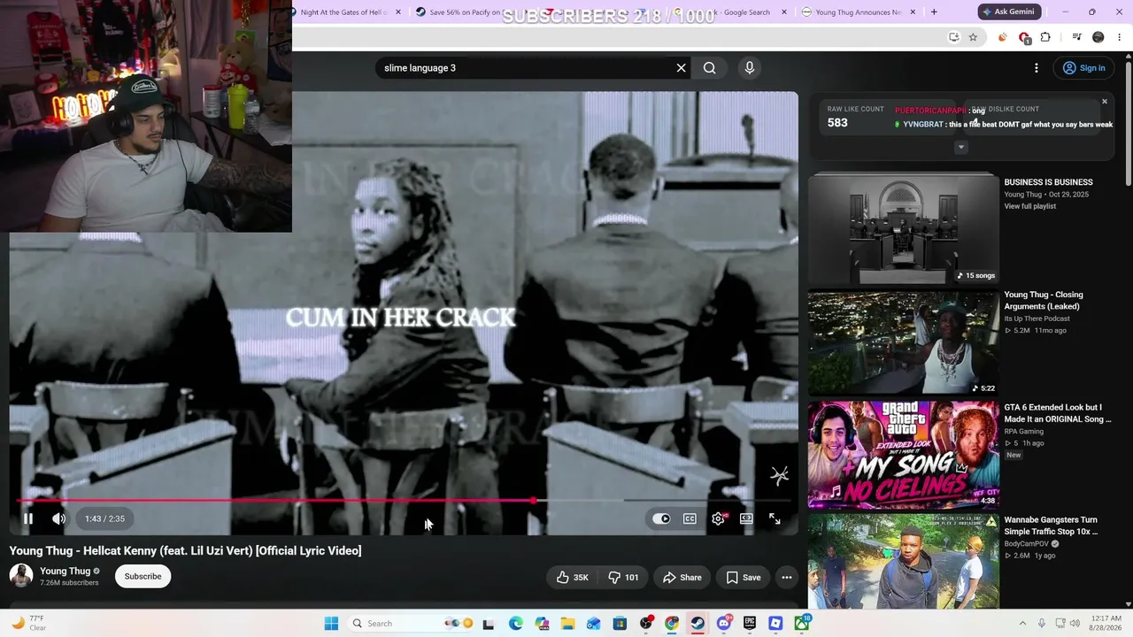Click the Share button
This screenshot has width=1133, height=637.
click(682, 578)
